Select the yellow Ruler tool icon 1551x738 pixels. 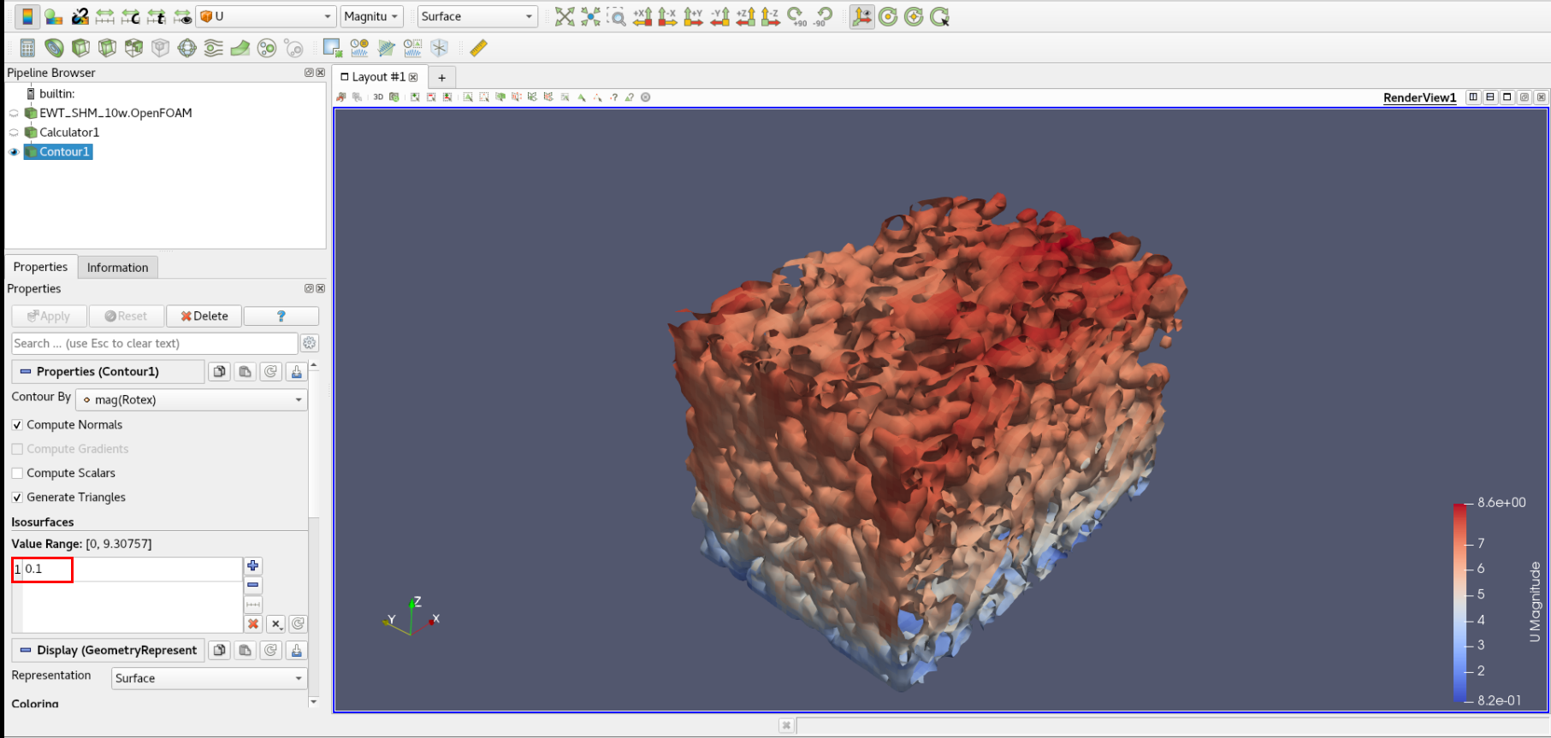pos(478,48)
